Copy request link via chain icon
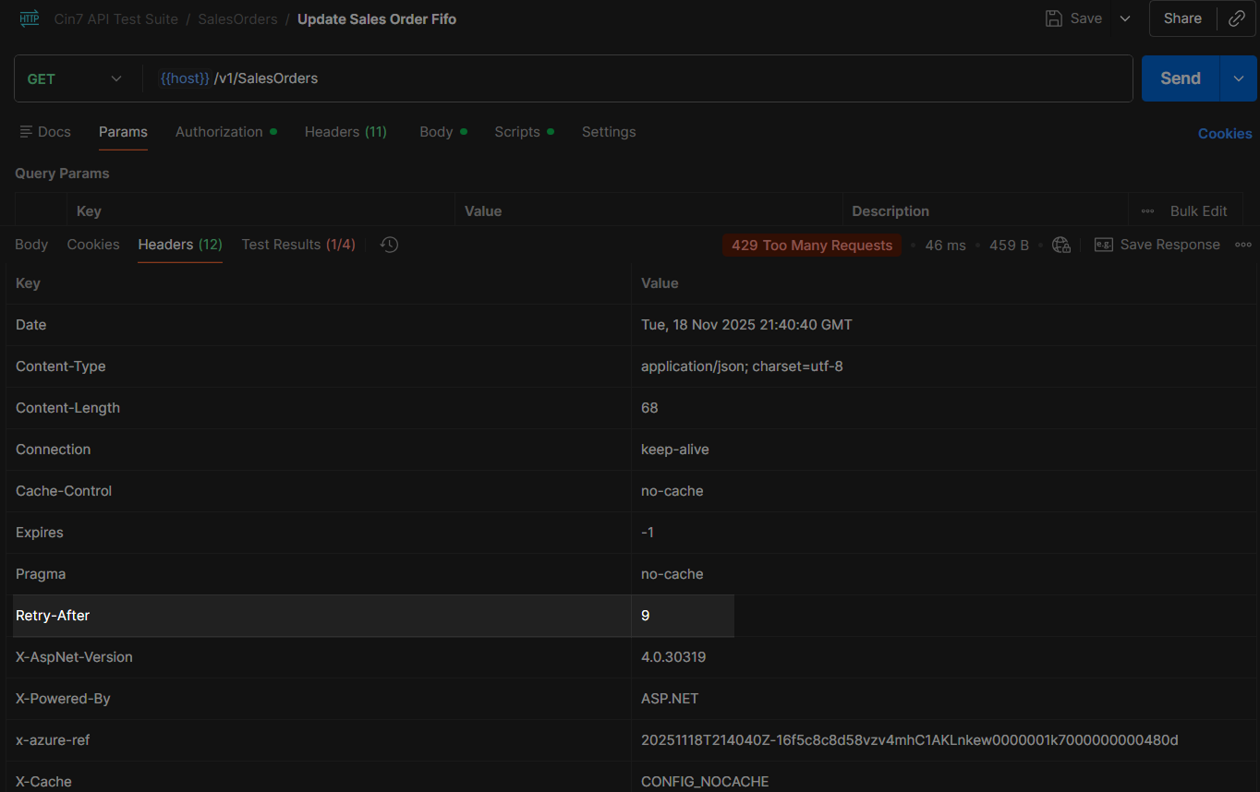 pos(1236,18)
